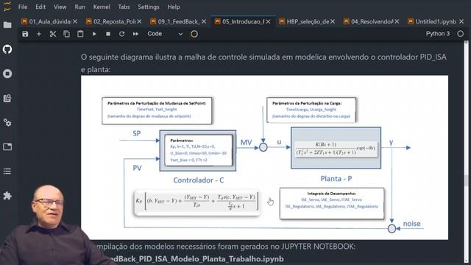Run the selected cell

[94, 34]
